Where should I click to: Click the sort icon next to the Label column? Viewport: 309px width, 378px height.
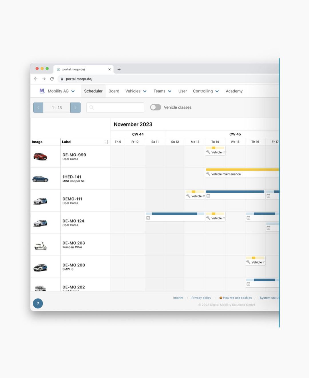click(106, 142)
